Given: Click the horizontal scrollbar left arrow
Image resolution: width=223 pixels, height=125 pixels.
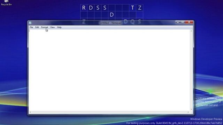Looking at the screenshot, I should (30, 112).
